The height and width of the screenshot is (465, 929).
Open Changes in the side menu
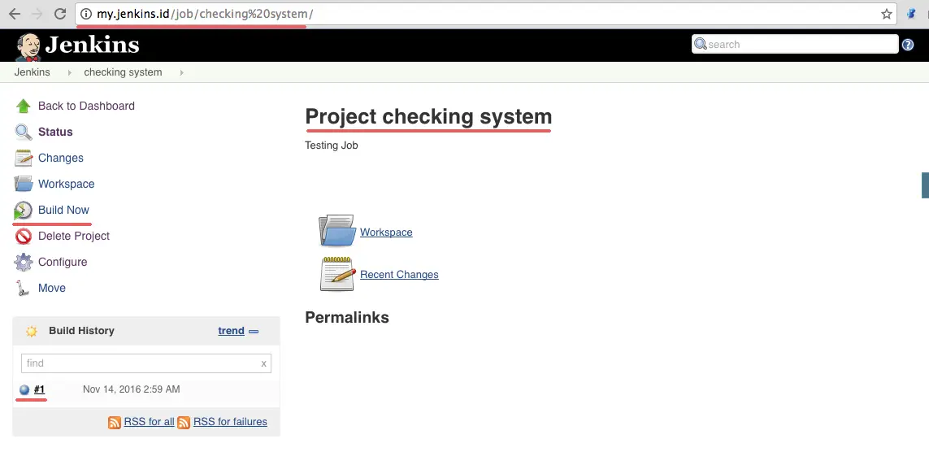[61, 159]
